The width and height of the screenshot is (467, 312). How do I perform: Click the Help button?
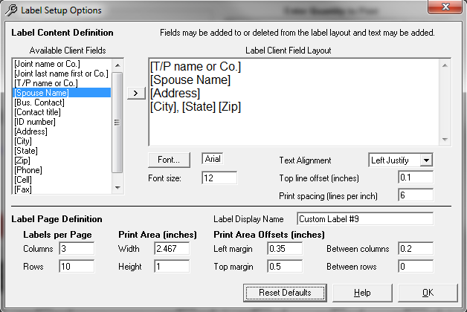click(362, 293)
